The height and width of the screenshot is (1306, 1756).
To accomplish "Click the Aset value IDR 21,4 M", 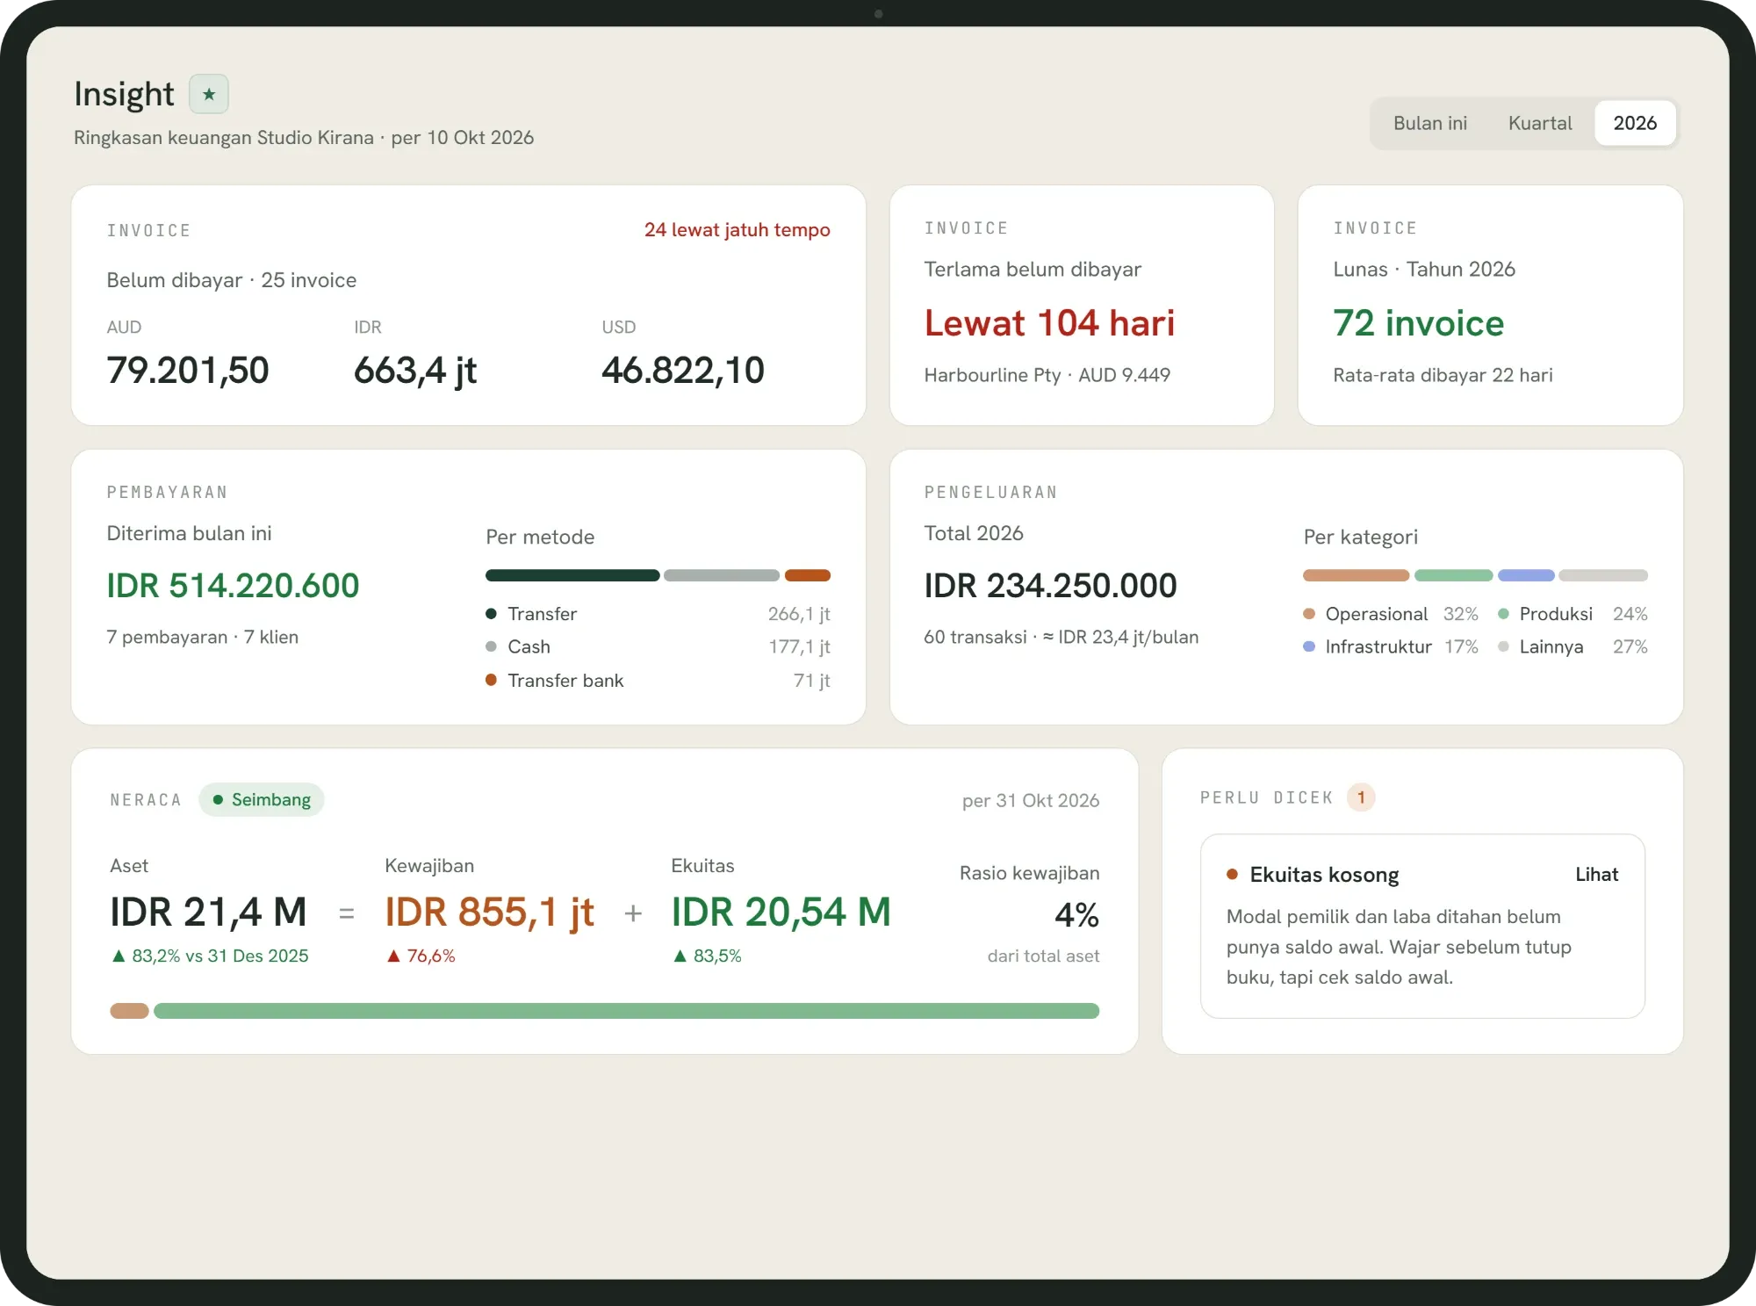I will 208,912.
